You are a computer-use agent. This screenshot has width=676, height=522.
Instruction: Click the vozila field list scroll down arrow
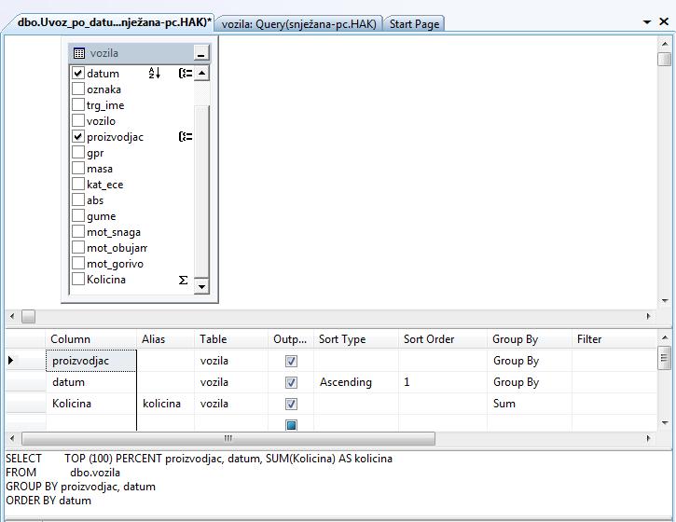click(201, 287)
